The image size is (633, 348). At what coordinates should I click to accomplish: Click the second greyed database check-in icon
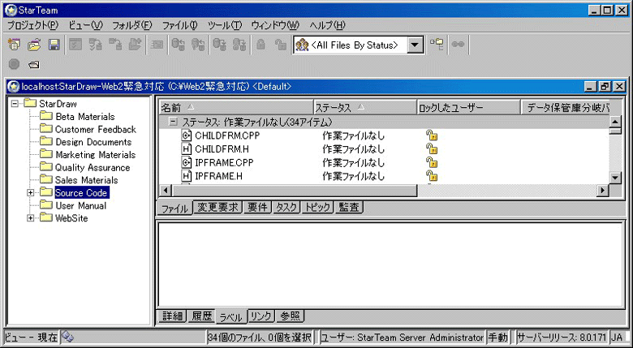198,45
